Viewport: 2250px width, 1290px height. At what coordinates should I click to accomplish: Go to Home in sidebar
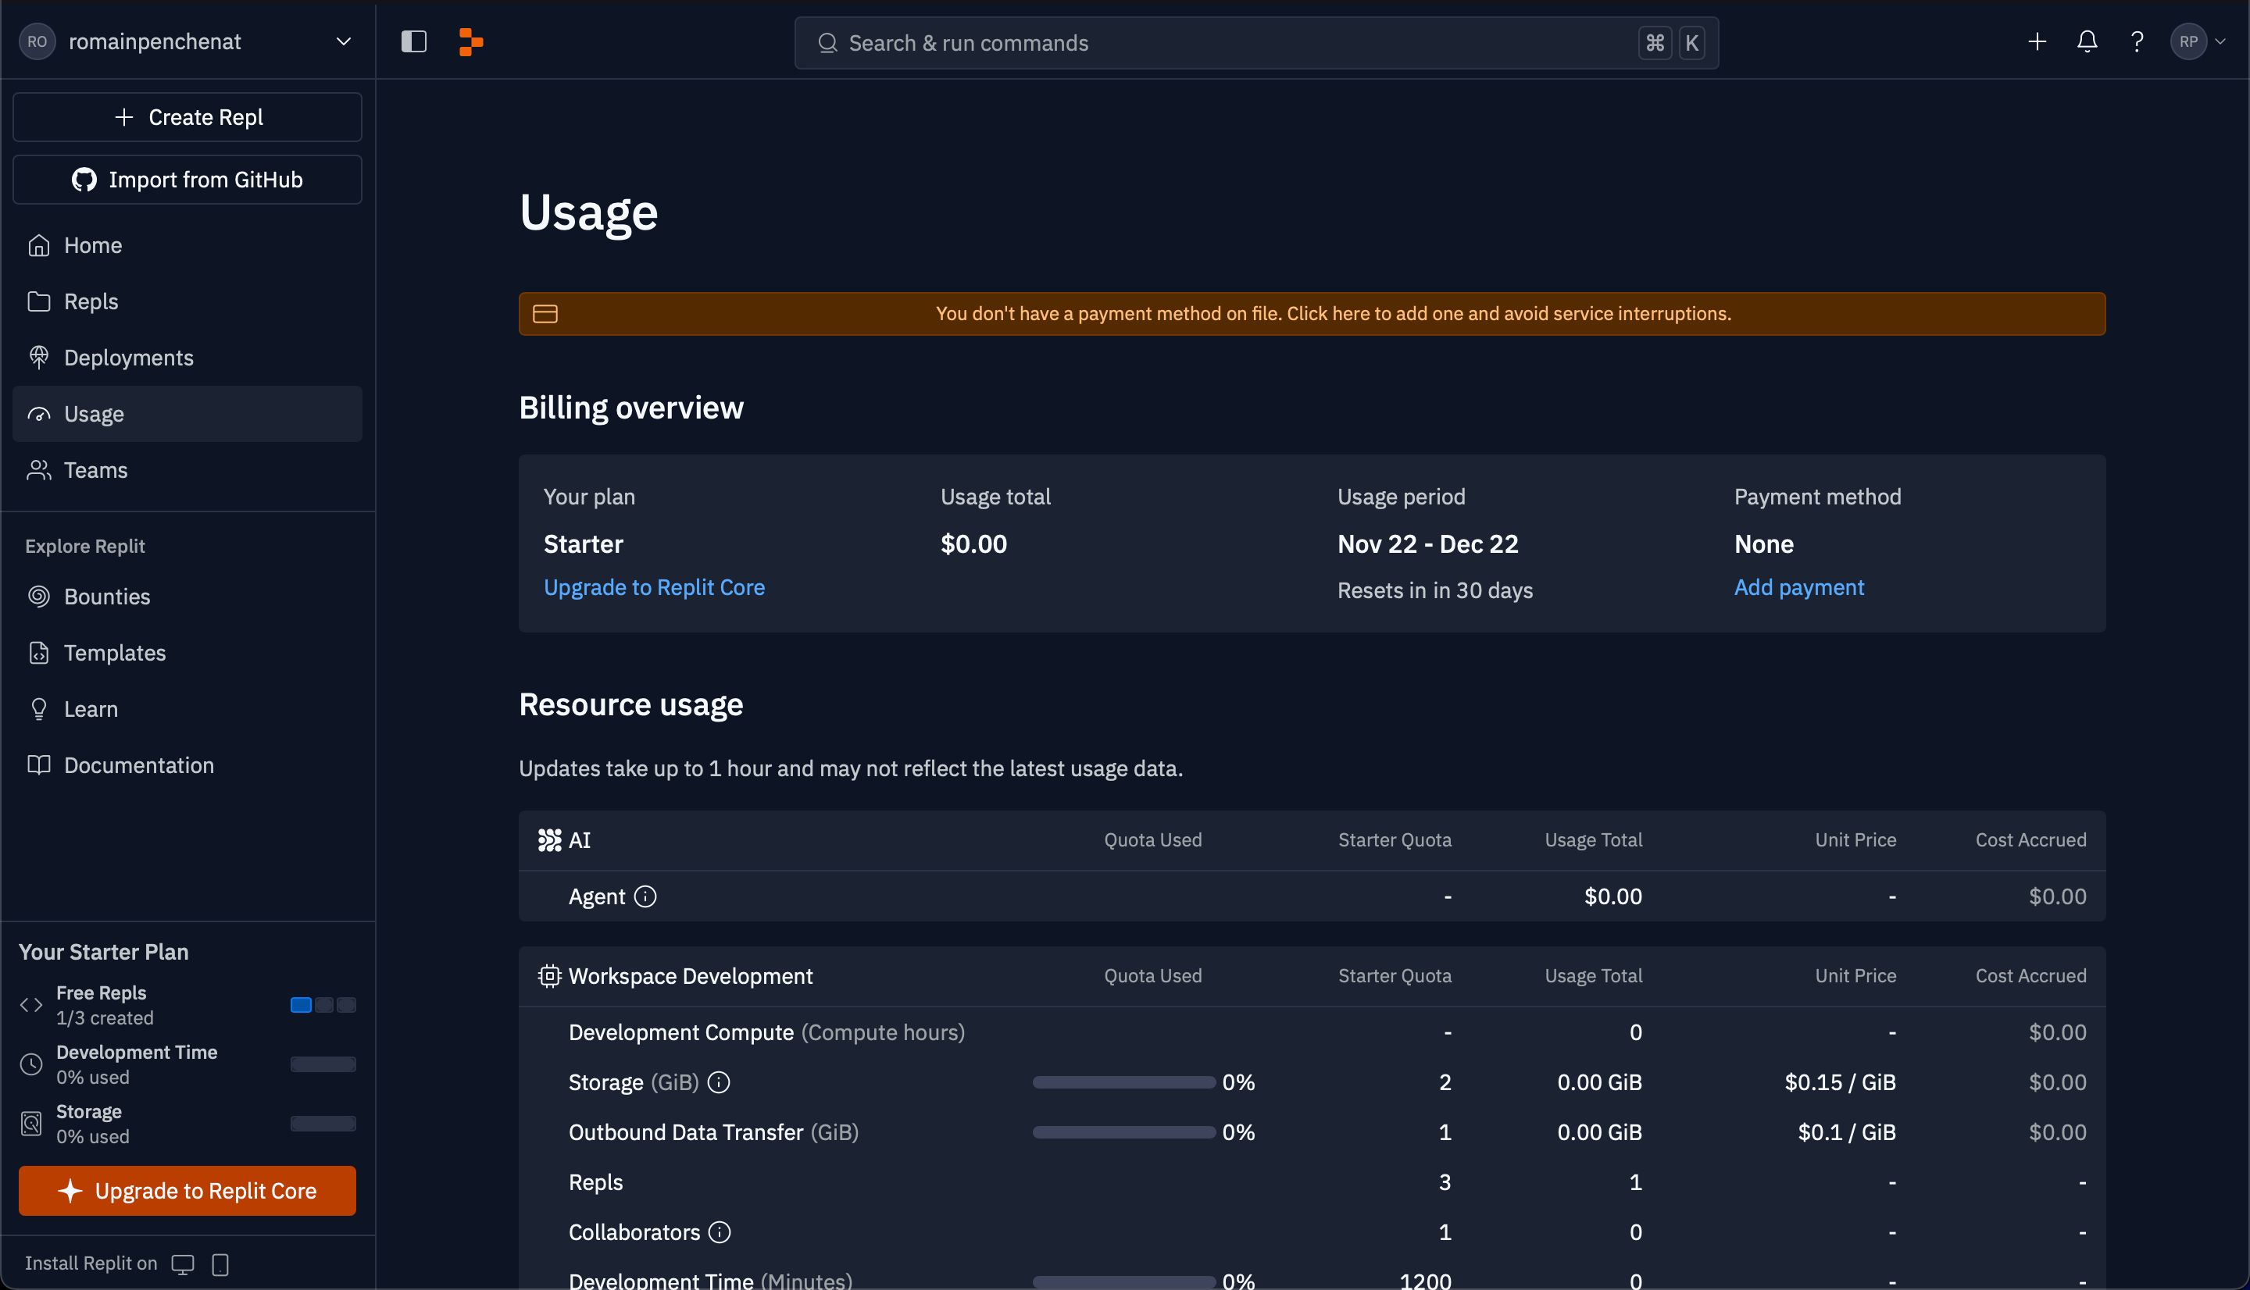187,245
